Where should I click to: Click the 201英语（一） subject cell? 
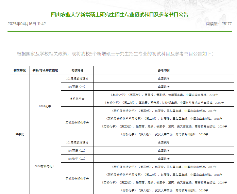click(77, 87)
